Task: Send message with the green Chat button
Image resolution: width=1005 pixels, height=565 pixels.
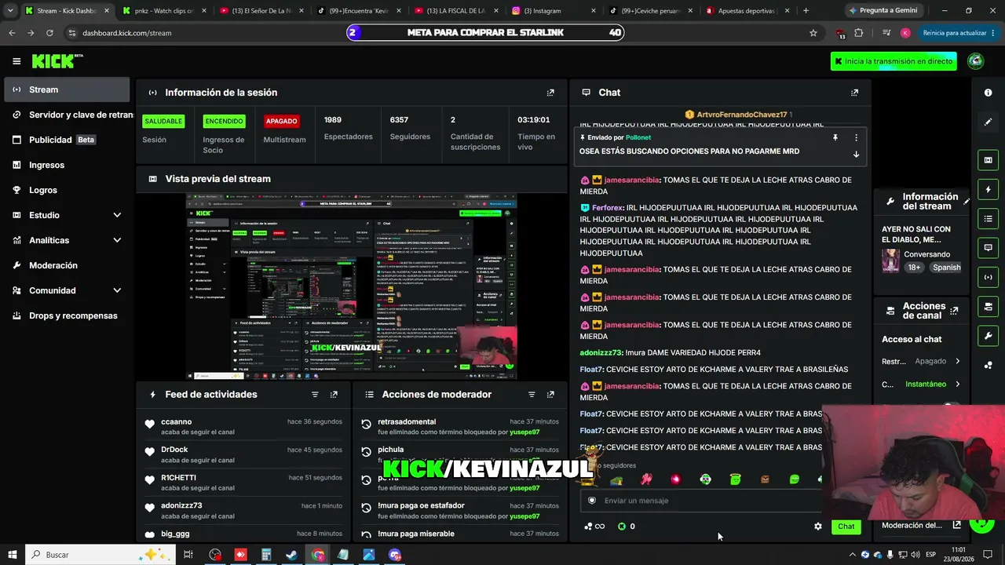Action: tap(846, 527)
